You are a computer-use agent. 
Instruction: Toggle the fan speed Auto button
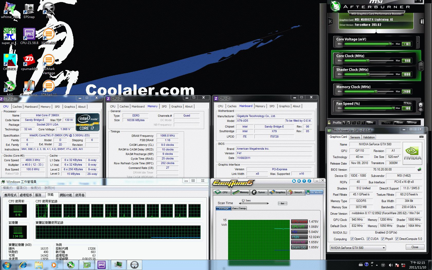[408, 103]
